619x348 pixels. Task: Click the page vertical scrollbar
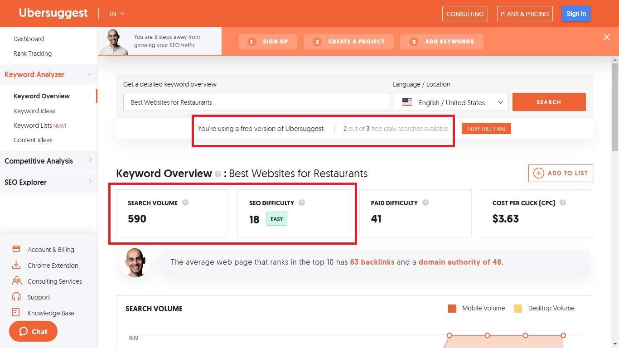tap(615, 107)
